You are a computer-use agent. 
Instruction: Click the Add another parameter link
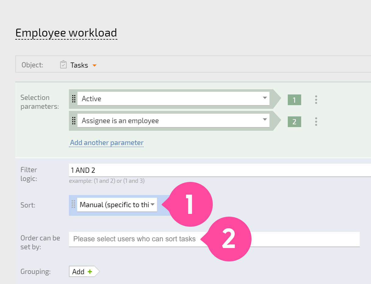tap(107, 143)
